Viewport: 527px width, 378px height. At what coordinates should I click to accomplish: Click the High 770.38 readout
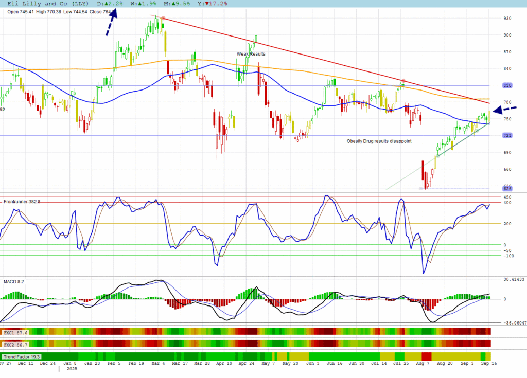tap(49, 12)
